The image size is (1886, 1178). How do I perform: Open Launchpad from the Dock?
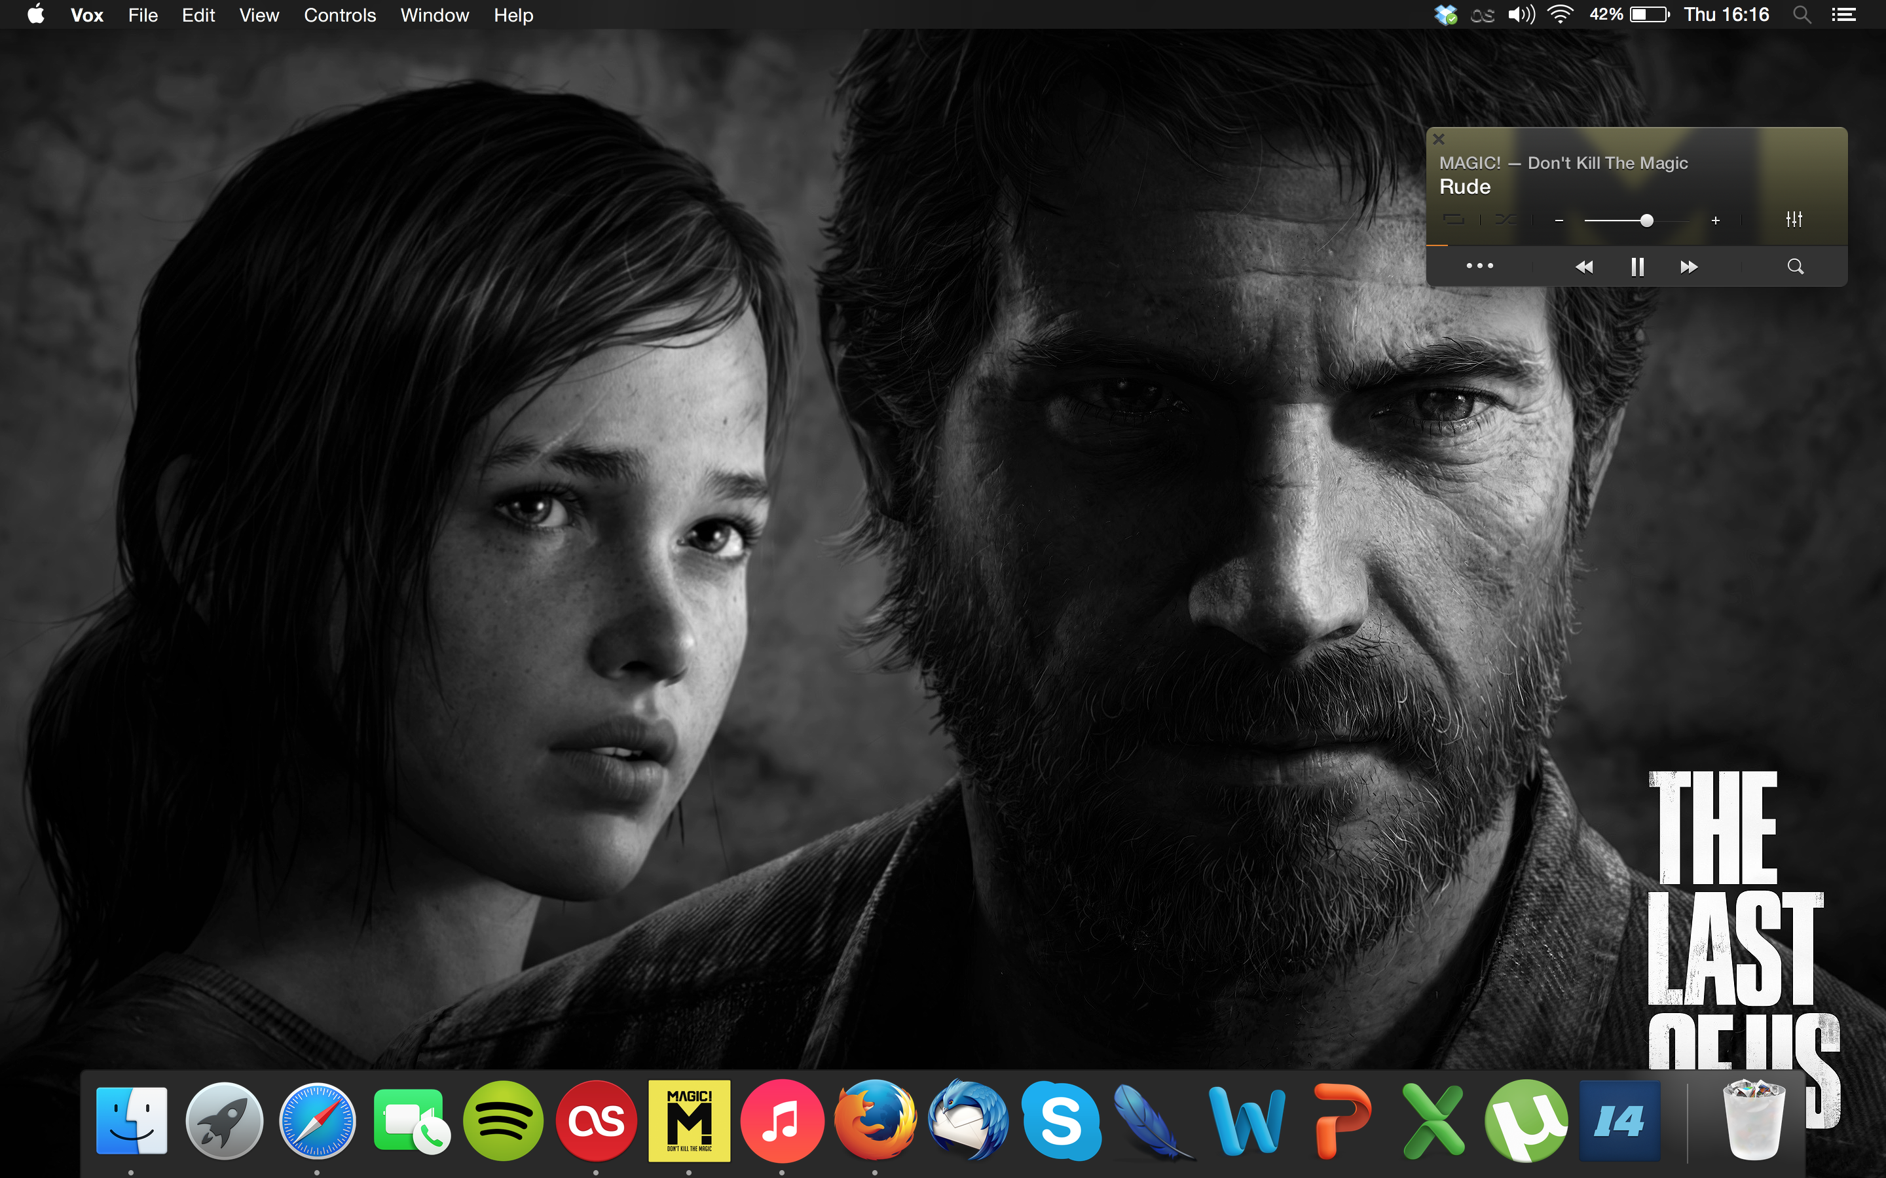pos(225,1120)
